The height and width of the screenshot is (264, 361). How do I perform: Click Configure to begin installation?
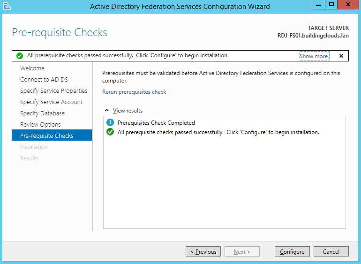(292, 252)
